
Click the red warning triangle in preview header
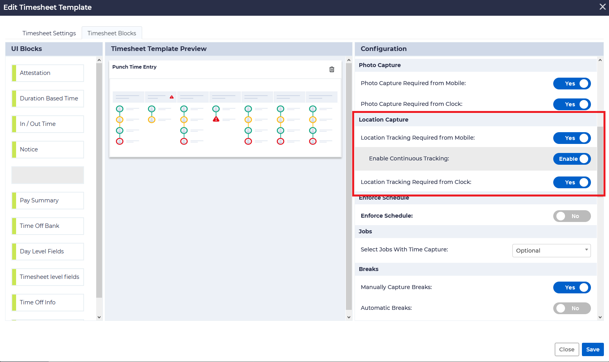[172, 97]
